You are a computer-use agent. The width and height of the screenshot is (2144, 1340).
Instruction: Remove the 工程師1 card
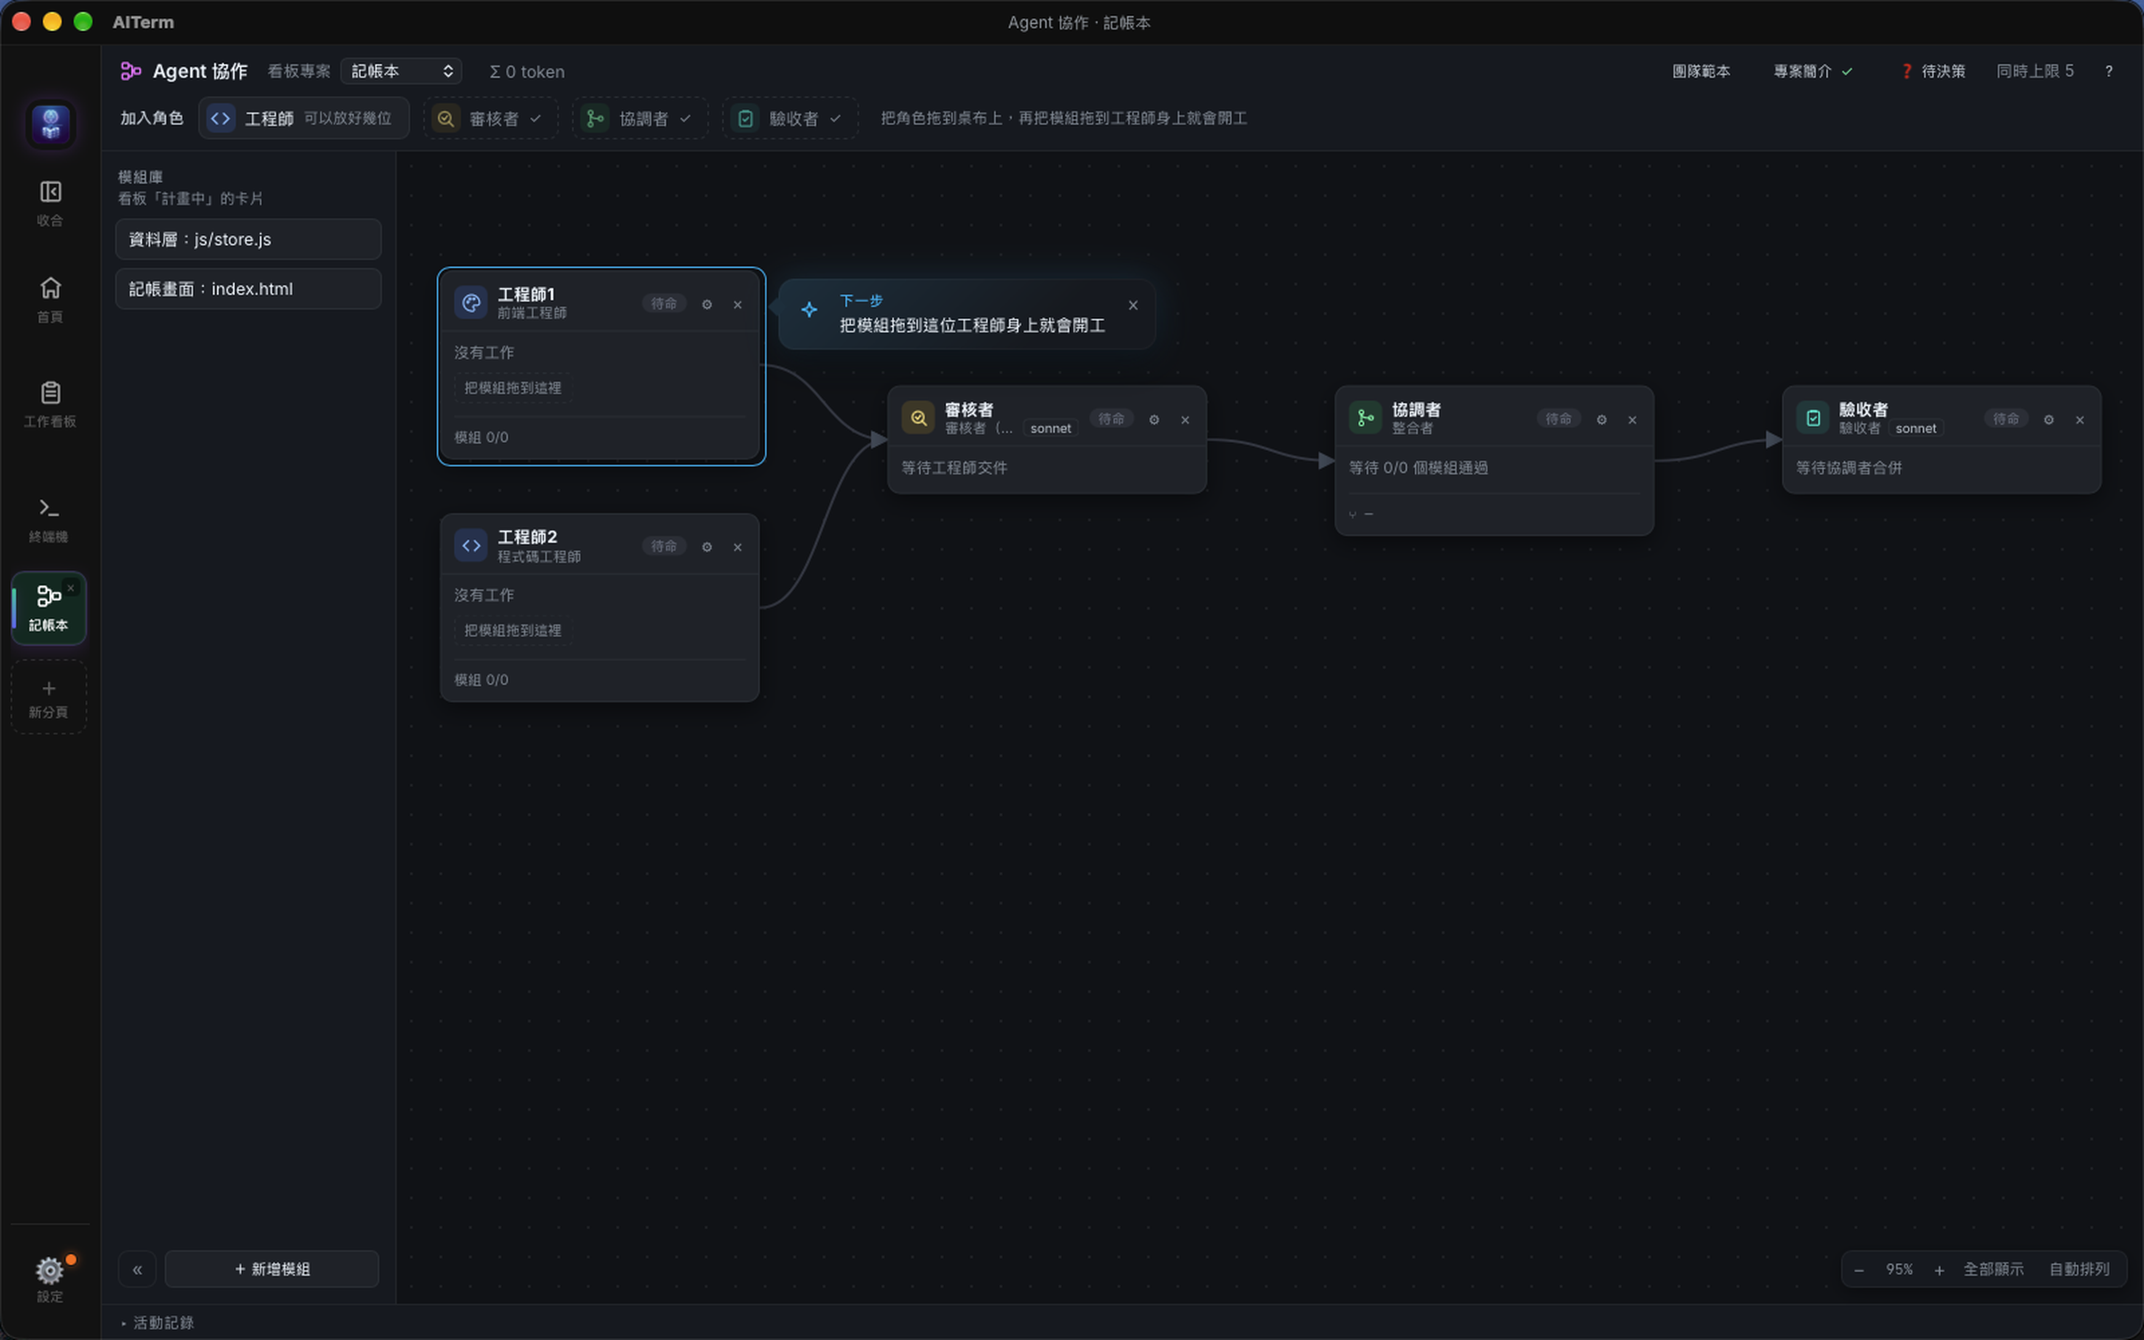pyautogui.click(x=738, y=305)
